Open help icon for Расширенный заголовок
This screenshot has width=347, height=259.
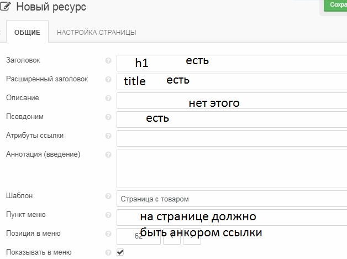point(108,79)
